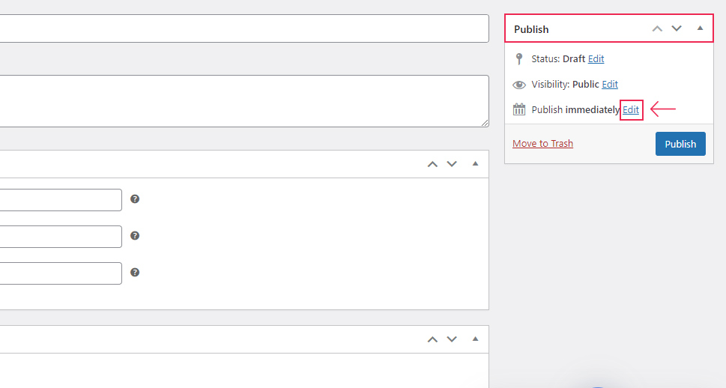Collapse the meta box containing three input fields
This screenshot has width=726, height=388.
475,164
